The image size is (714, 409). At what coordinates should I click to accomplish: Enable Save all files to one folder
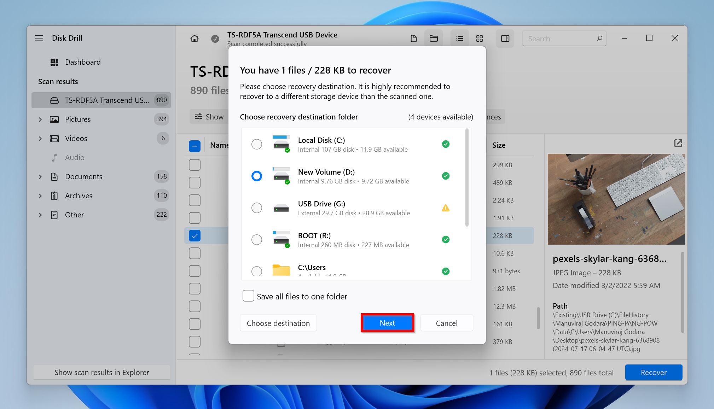247,296
